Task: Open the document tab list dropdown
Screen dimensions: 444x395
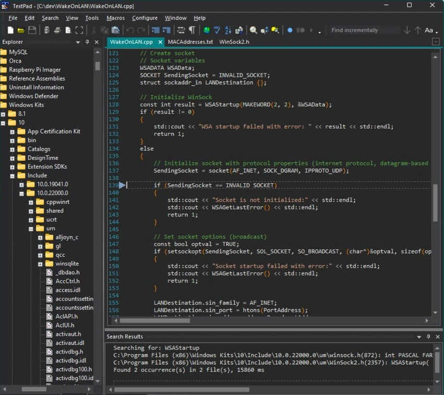Action: pyautogui.click(x=436, y=42)
